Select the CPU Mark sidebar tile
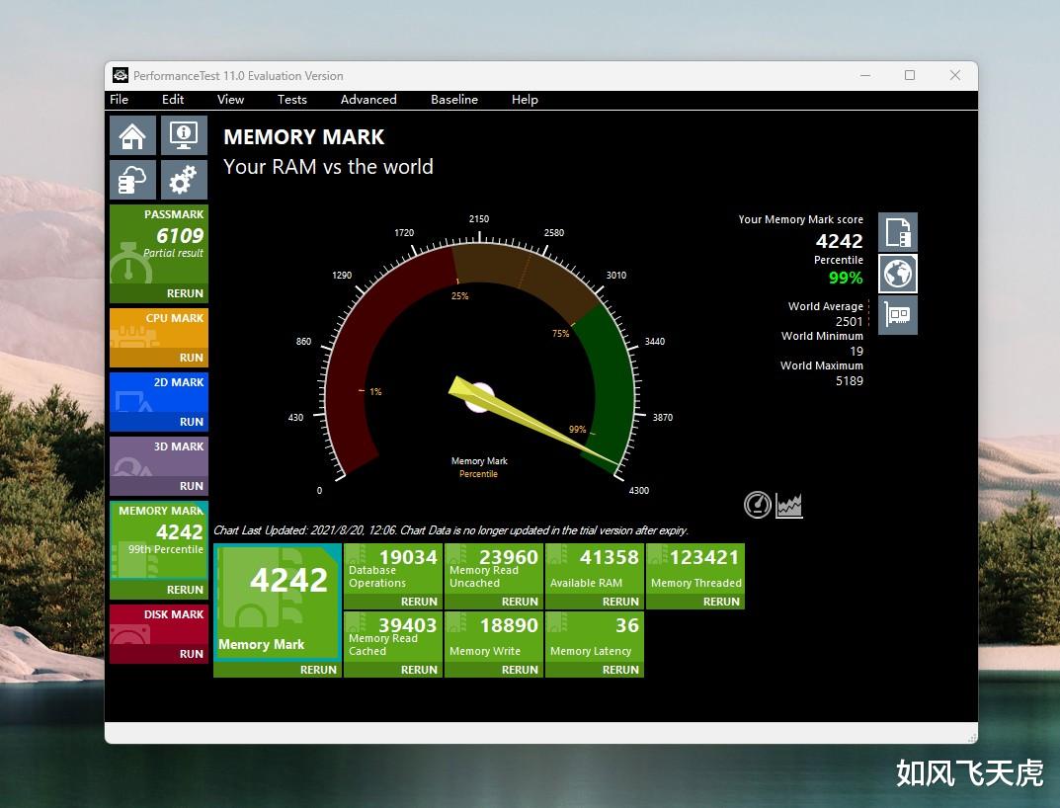The height and width of the screenshot is (808, 1060). [159, 329]
